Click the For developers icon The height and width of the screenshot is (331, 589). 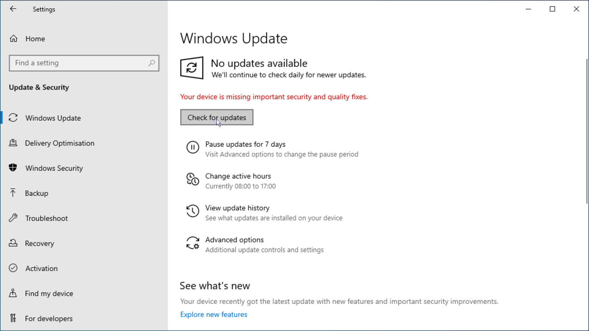(13, 318)
